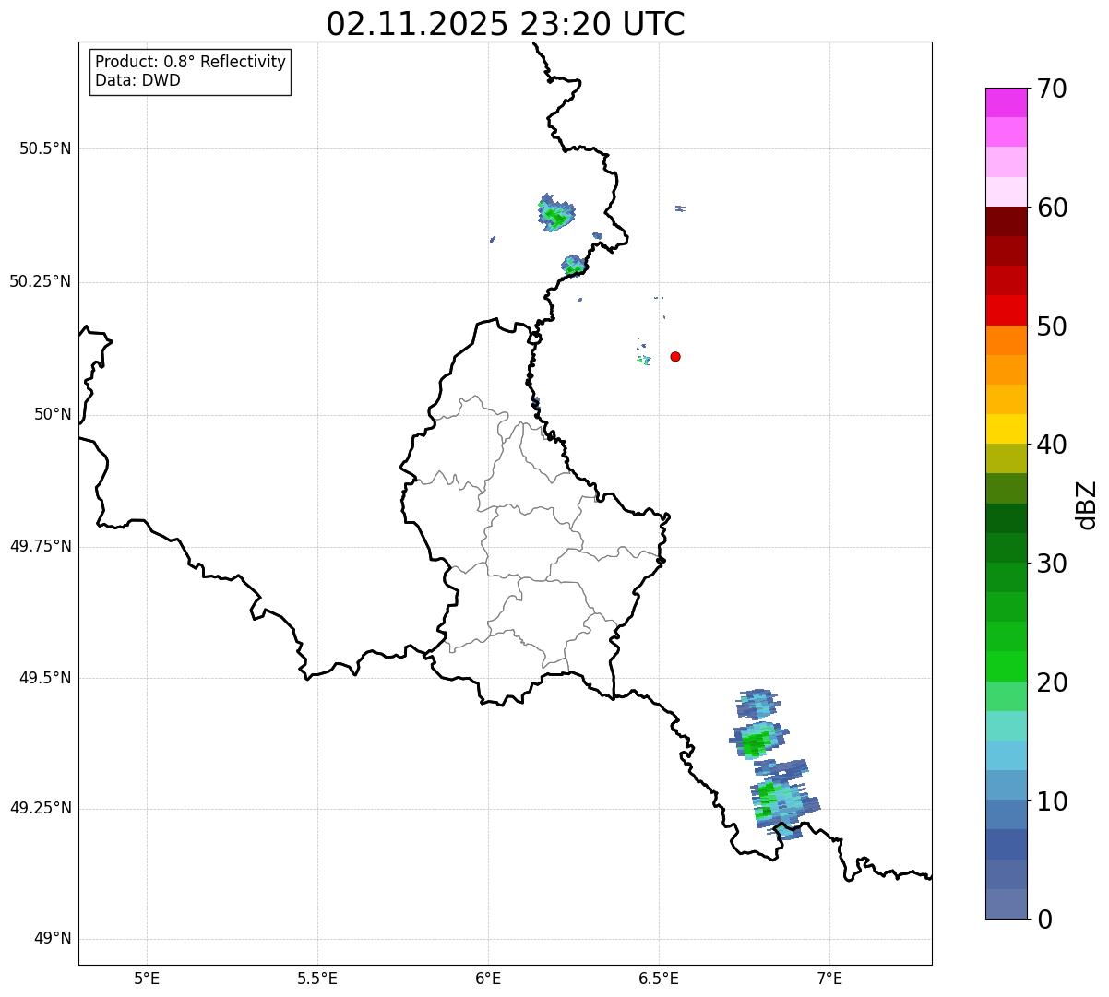Click the colorbar tick label 40
Viewport: 1109px width, 997px height.
[x=1052, y=445]
